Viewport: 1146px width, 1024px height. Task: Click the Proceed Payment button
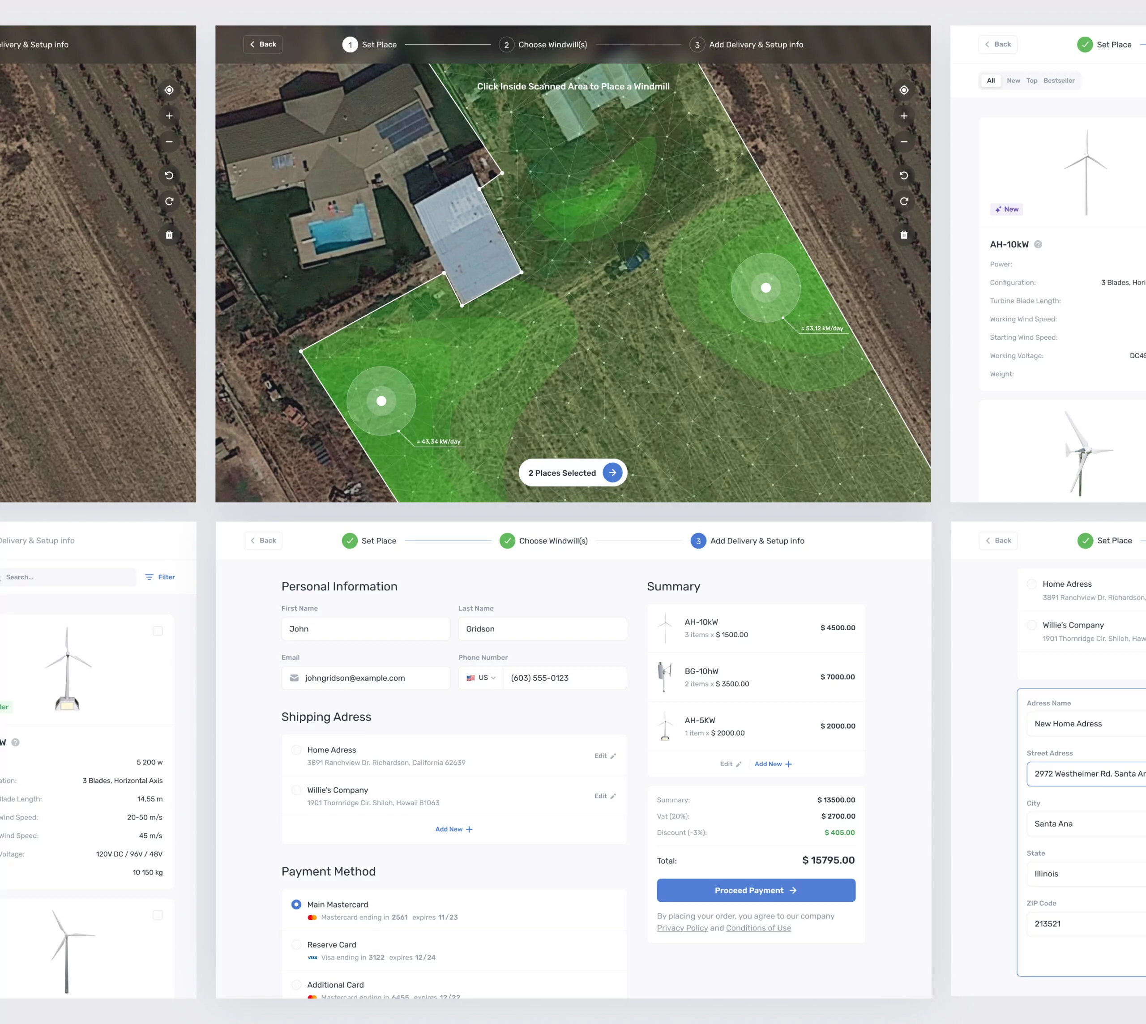click(755, 890)
